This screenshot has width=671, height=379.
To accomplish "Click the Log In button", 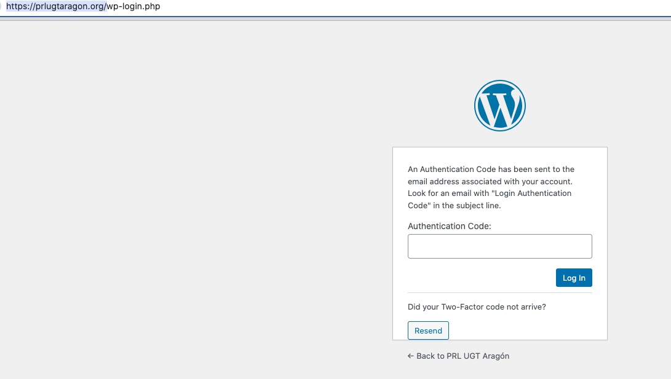I will coord(574,278).
